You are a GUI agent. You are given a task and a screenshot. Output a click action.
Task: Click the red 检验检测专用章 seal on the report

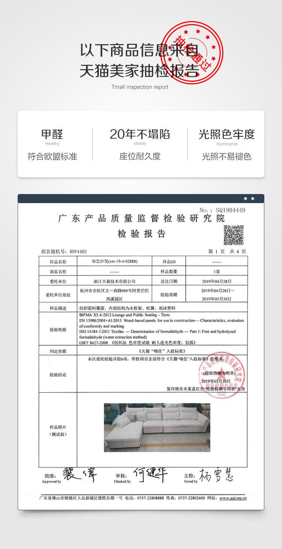(222, 375)
